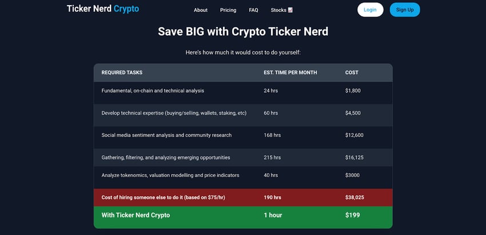Select the Analyze tokenomics row text
The height and width of the screenshot is (235, 486).
[x=170, y=175]
